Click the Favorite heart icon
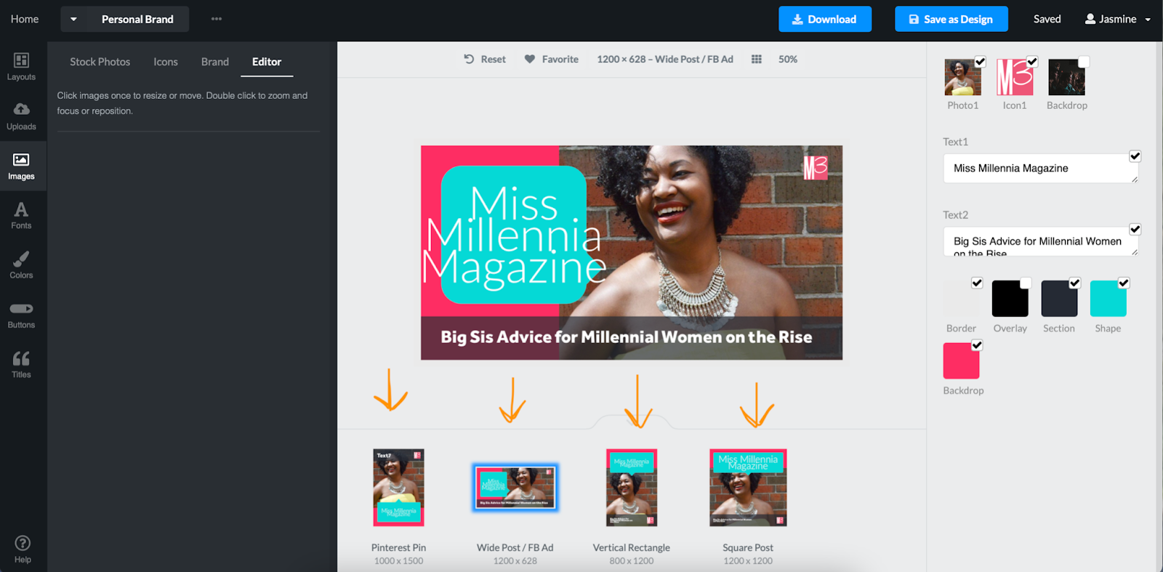 530,59
